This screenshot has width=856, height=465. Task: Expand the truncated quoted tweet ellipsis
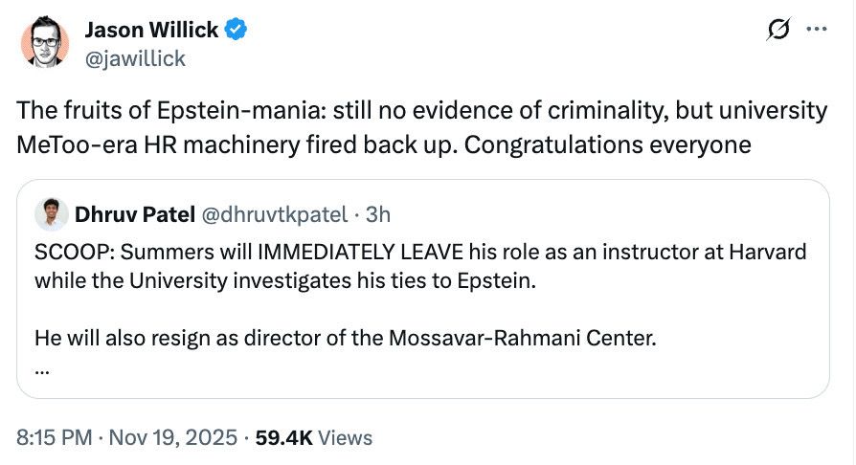click(41, 368)
